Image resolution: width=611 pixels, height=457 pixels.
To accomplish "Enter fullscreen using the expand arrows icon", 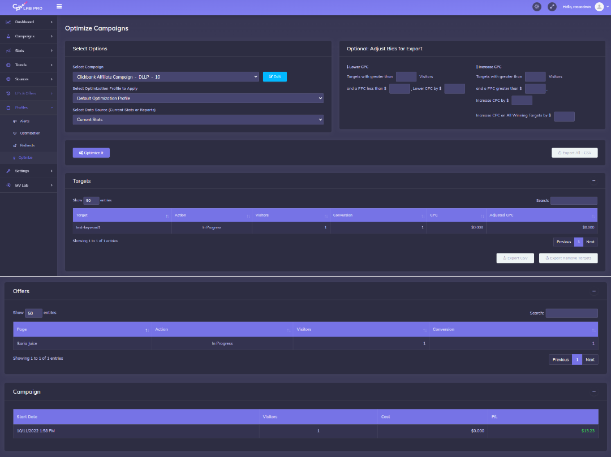I will click(x=552, y=7).
